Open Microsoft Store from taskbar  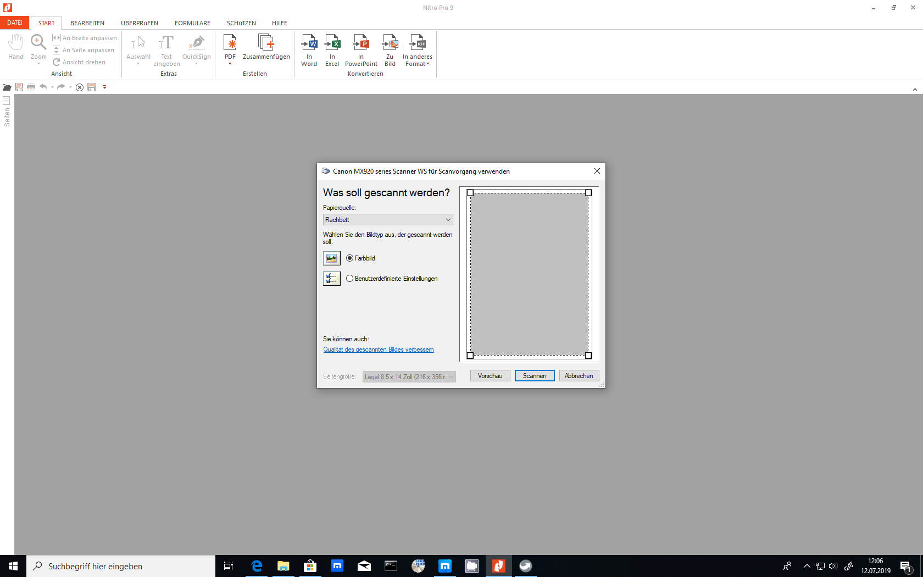coord(310,566)
